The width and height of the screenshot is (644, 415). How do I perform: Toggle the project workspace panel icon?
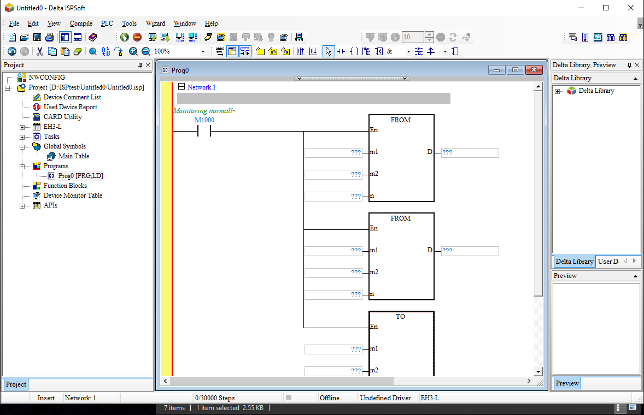[x=66, y=37]
